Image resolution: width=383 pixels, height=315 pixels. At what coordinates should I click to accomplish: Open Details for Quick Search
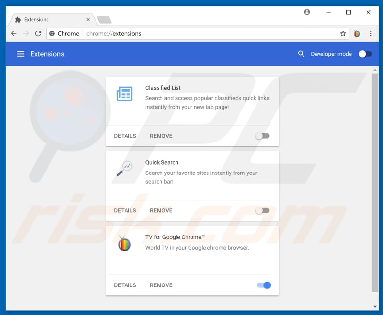pos(125,210)
